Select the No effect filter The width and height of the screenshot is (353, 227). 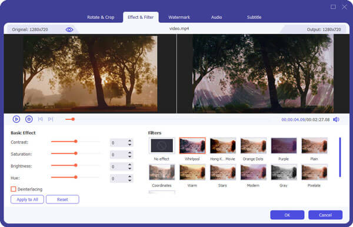[162, 146]
